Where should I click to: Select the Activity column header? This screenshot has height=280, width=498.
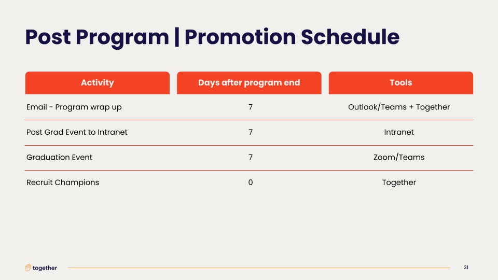coord(97,83)
